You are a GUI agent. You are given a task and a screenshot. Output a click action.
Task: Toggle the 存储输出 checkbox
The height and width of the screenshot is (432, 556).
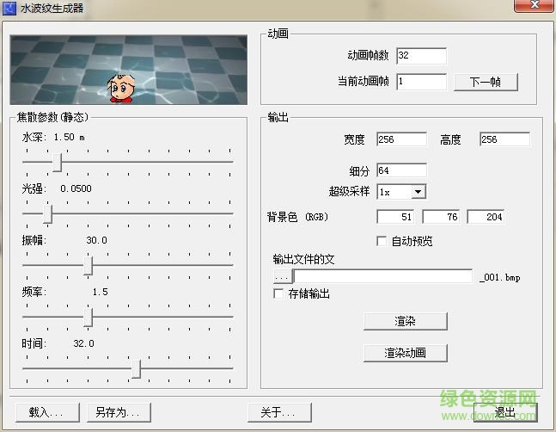coord(278,293)
